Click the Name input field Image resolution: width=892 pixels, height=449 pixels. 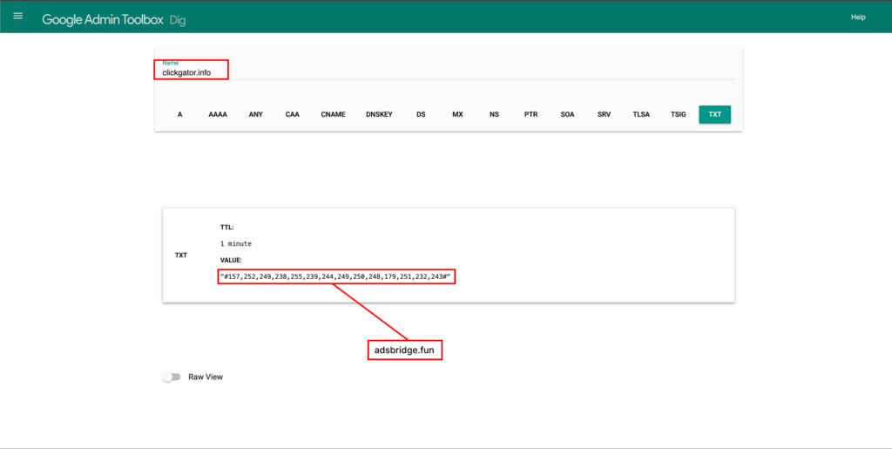(444, 71)
